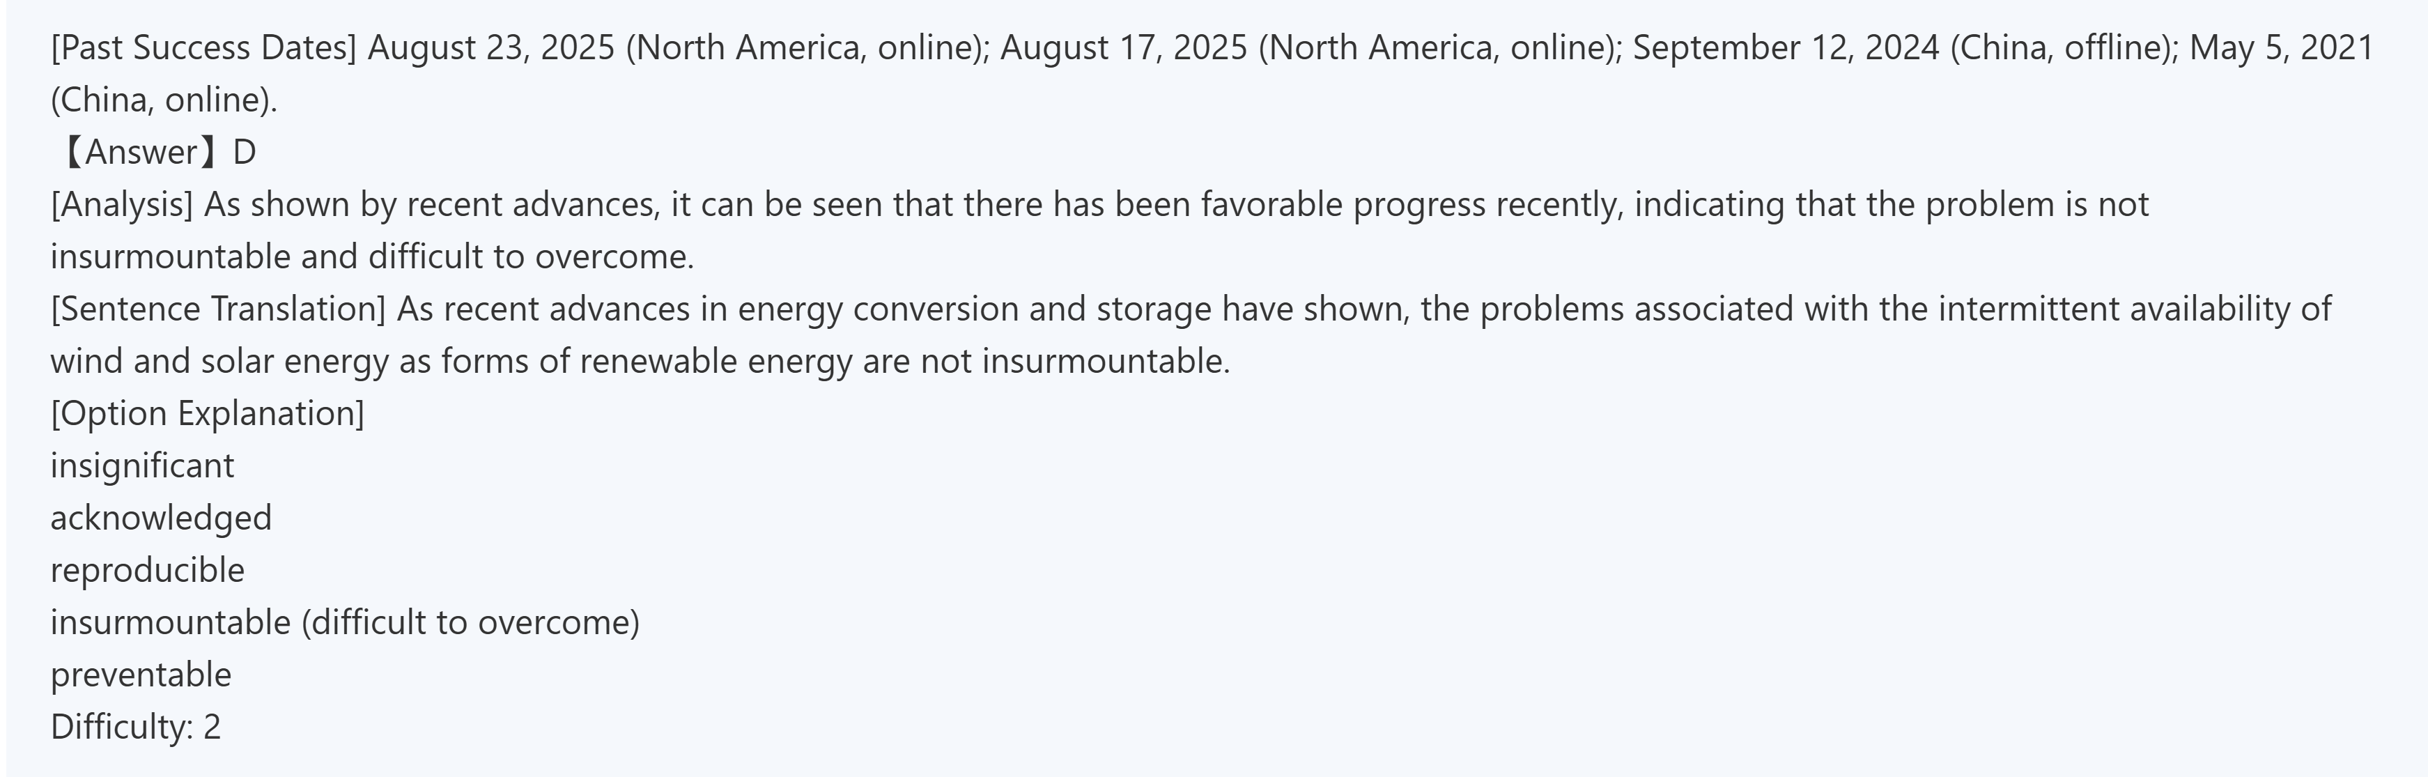Select the 'reproducible' option line
The width and height of the screenshot is (2428, 777).
(148, 571)
